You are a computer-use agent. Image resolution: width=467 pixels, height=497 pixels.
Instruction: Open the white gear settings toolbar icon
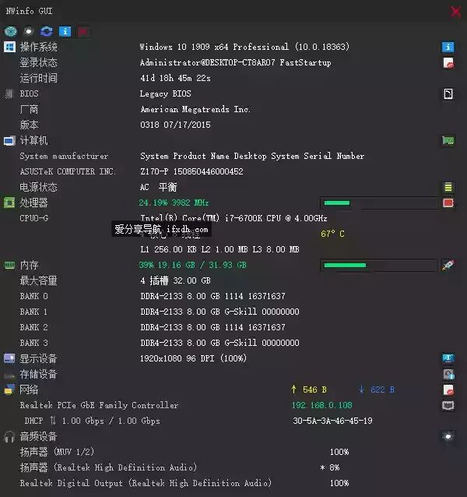tap(29, 31)
